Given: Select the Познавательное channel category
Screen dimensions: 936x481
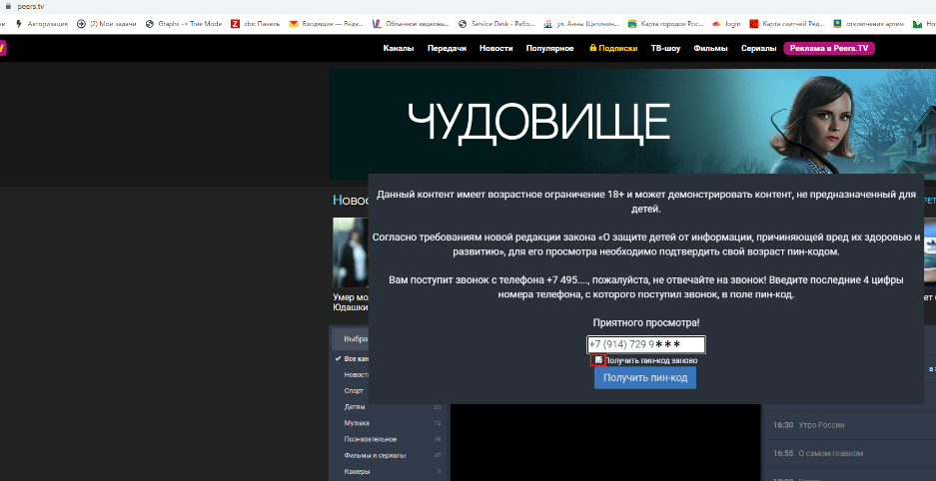Looking at the screenshot, I should point(370,439).
